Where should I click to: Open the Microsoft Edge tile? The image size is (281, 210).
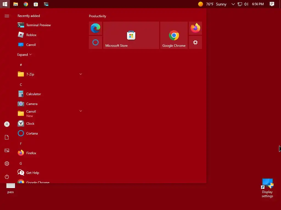tap(95, 28)
